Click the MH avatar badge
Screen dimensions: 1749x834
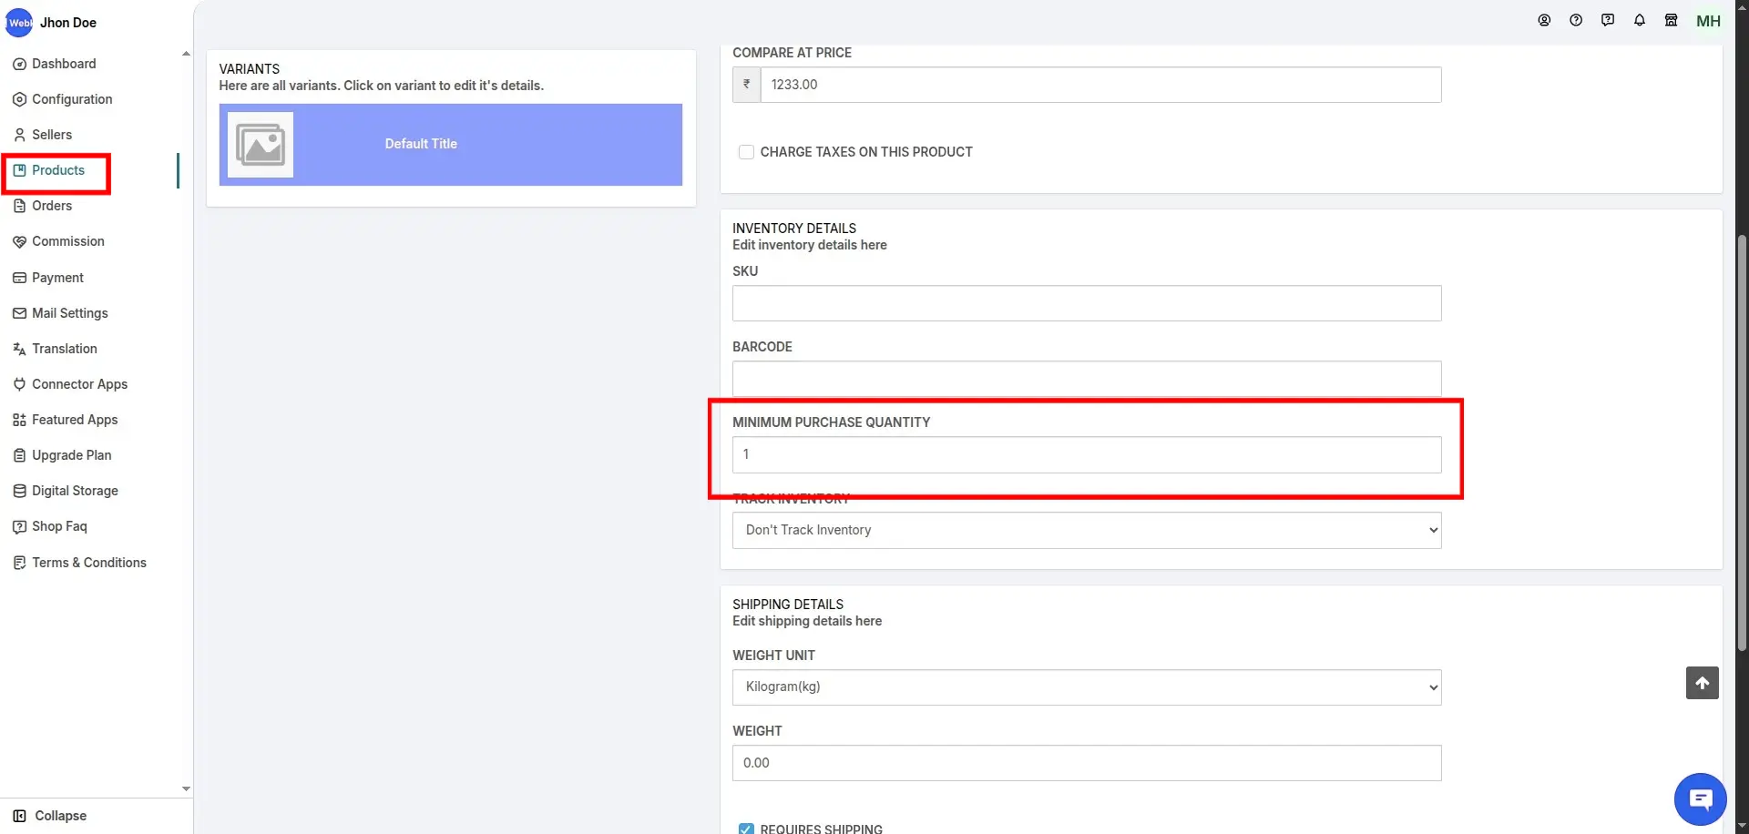click(x=1709, y=21)
